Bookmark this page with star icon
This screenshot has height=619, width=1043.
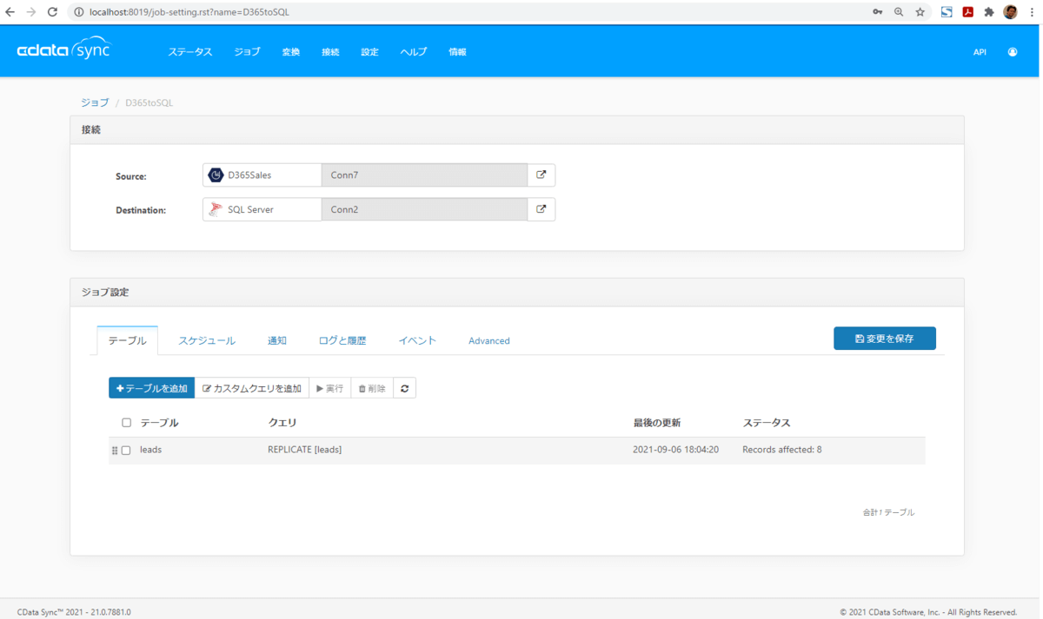click(x=920, y=12)
